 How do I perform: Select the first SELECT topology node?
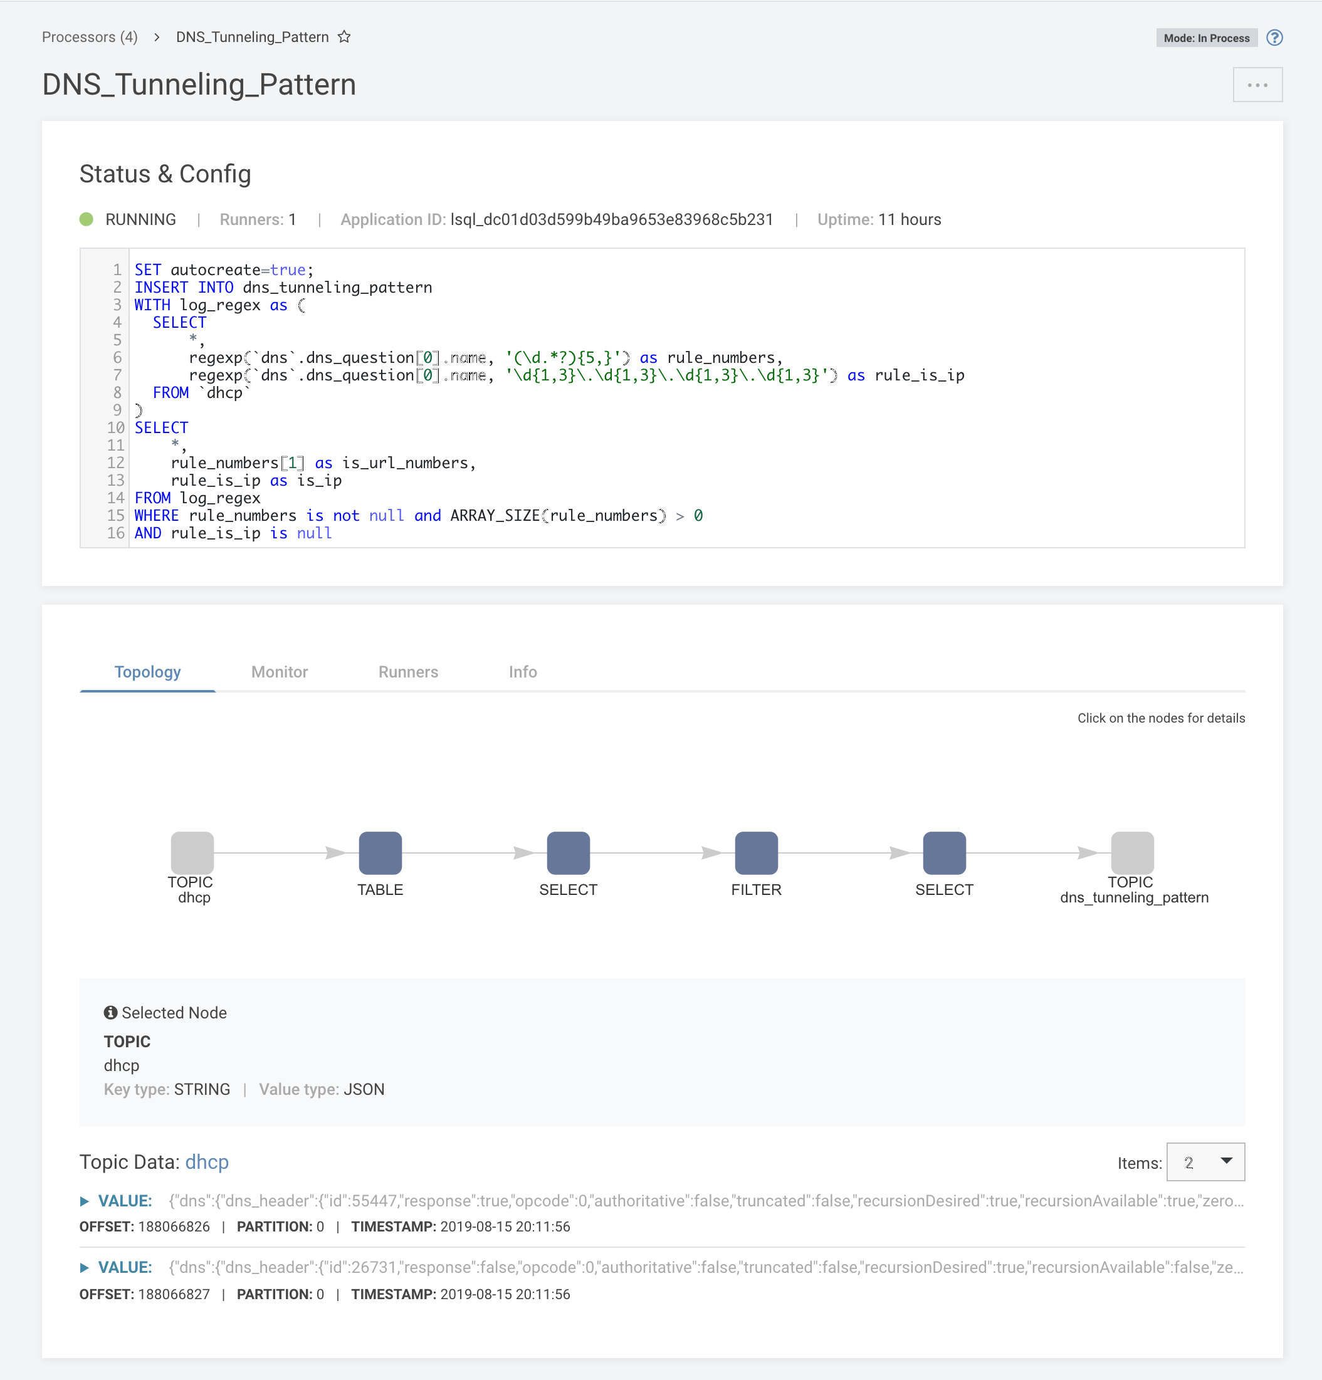pos(569,853)
